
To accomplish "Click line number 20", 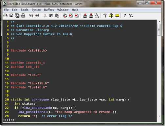I will click(x=7, y=99).
